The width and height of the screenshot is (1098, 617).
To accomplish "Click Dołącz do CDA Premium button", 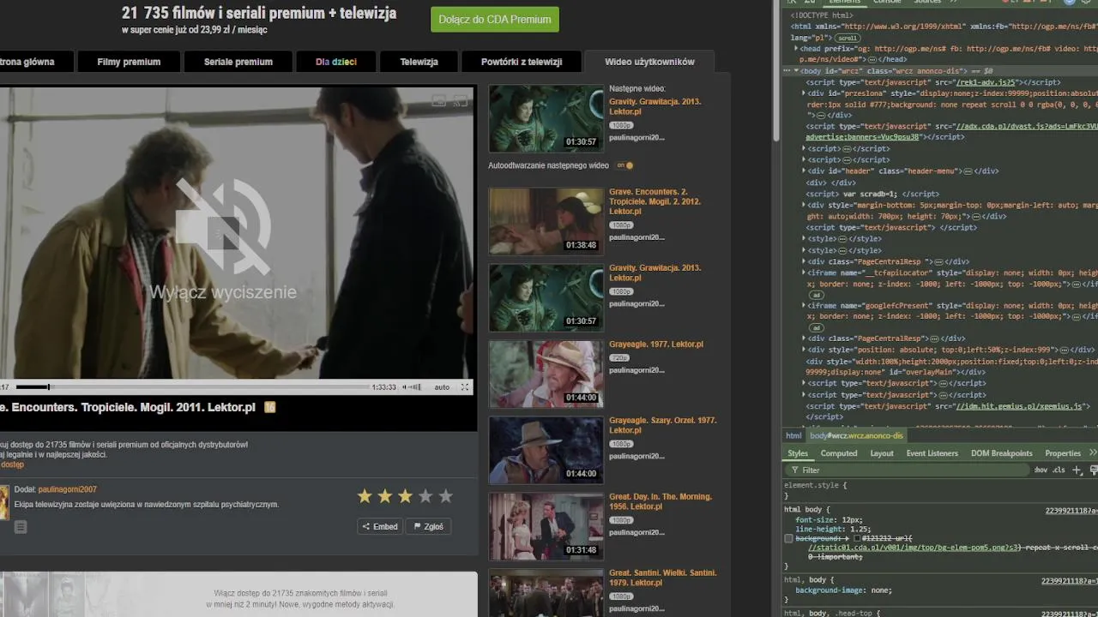I will click(495, 20).
